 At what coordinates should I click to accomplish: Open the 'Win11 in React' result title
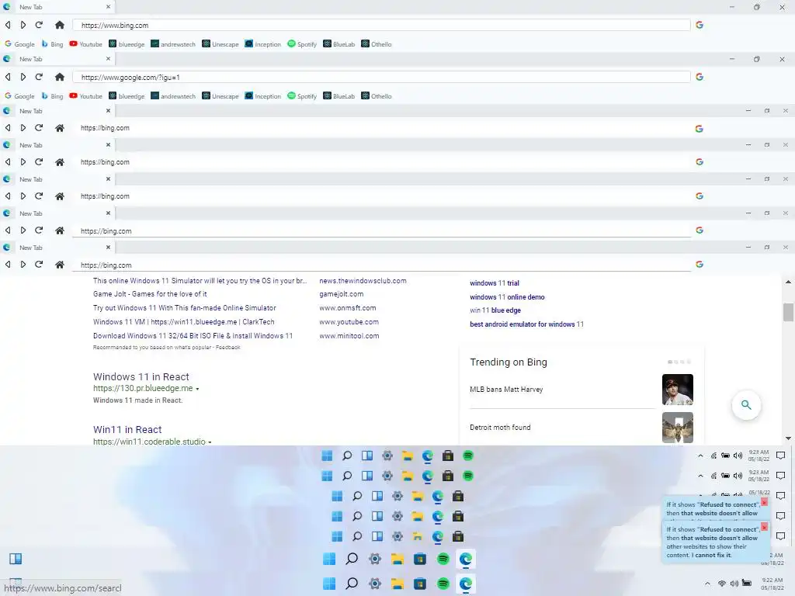[x=127, y=429]
